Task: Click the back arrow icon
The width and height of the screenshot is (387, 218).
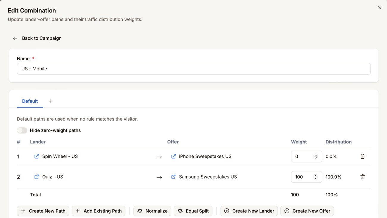Action: point(15,38)
